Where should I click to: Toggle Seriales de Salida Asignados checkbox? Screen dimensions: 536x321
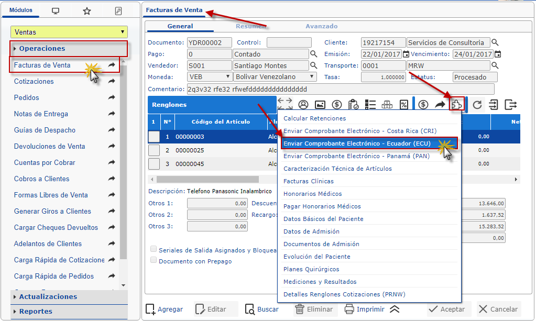[x=154, y=250]
